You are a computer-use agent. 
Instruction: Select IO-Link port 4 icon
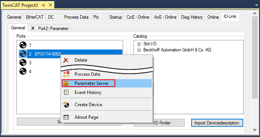(x=23, y=71)
